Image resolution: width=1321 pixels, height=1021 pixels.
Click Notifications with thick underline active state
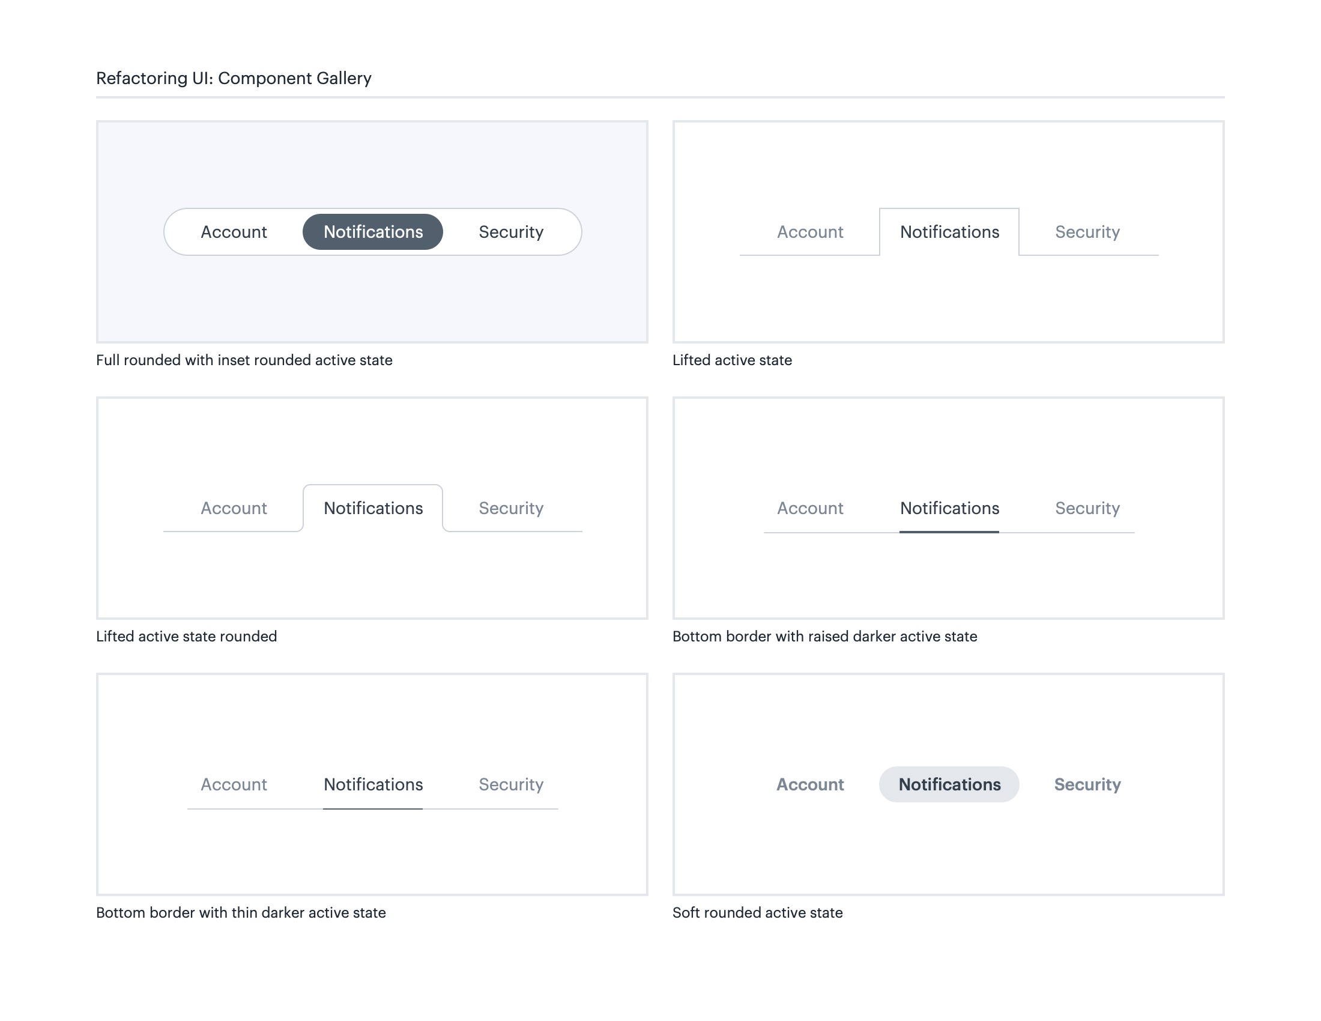pyautogui.click(x=949, y=508)
